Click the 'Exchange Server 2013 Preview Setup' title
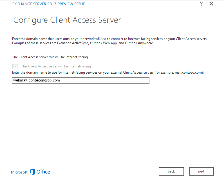 (49, 4)
